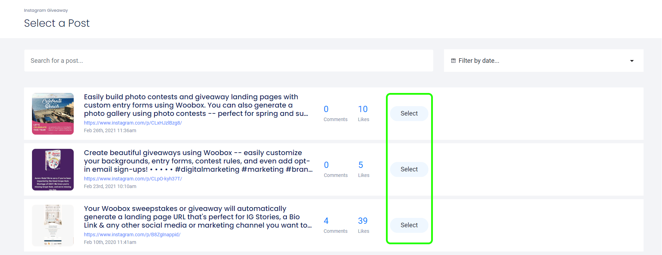Click the 5 Likes count
Image resolution: width=662 pixels, height=255 pixels.
[361, 165]
